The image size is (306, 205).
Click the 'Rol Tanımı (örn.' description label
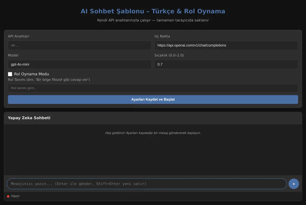49,80
